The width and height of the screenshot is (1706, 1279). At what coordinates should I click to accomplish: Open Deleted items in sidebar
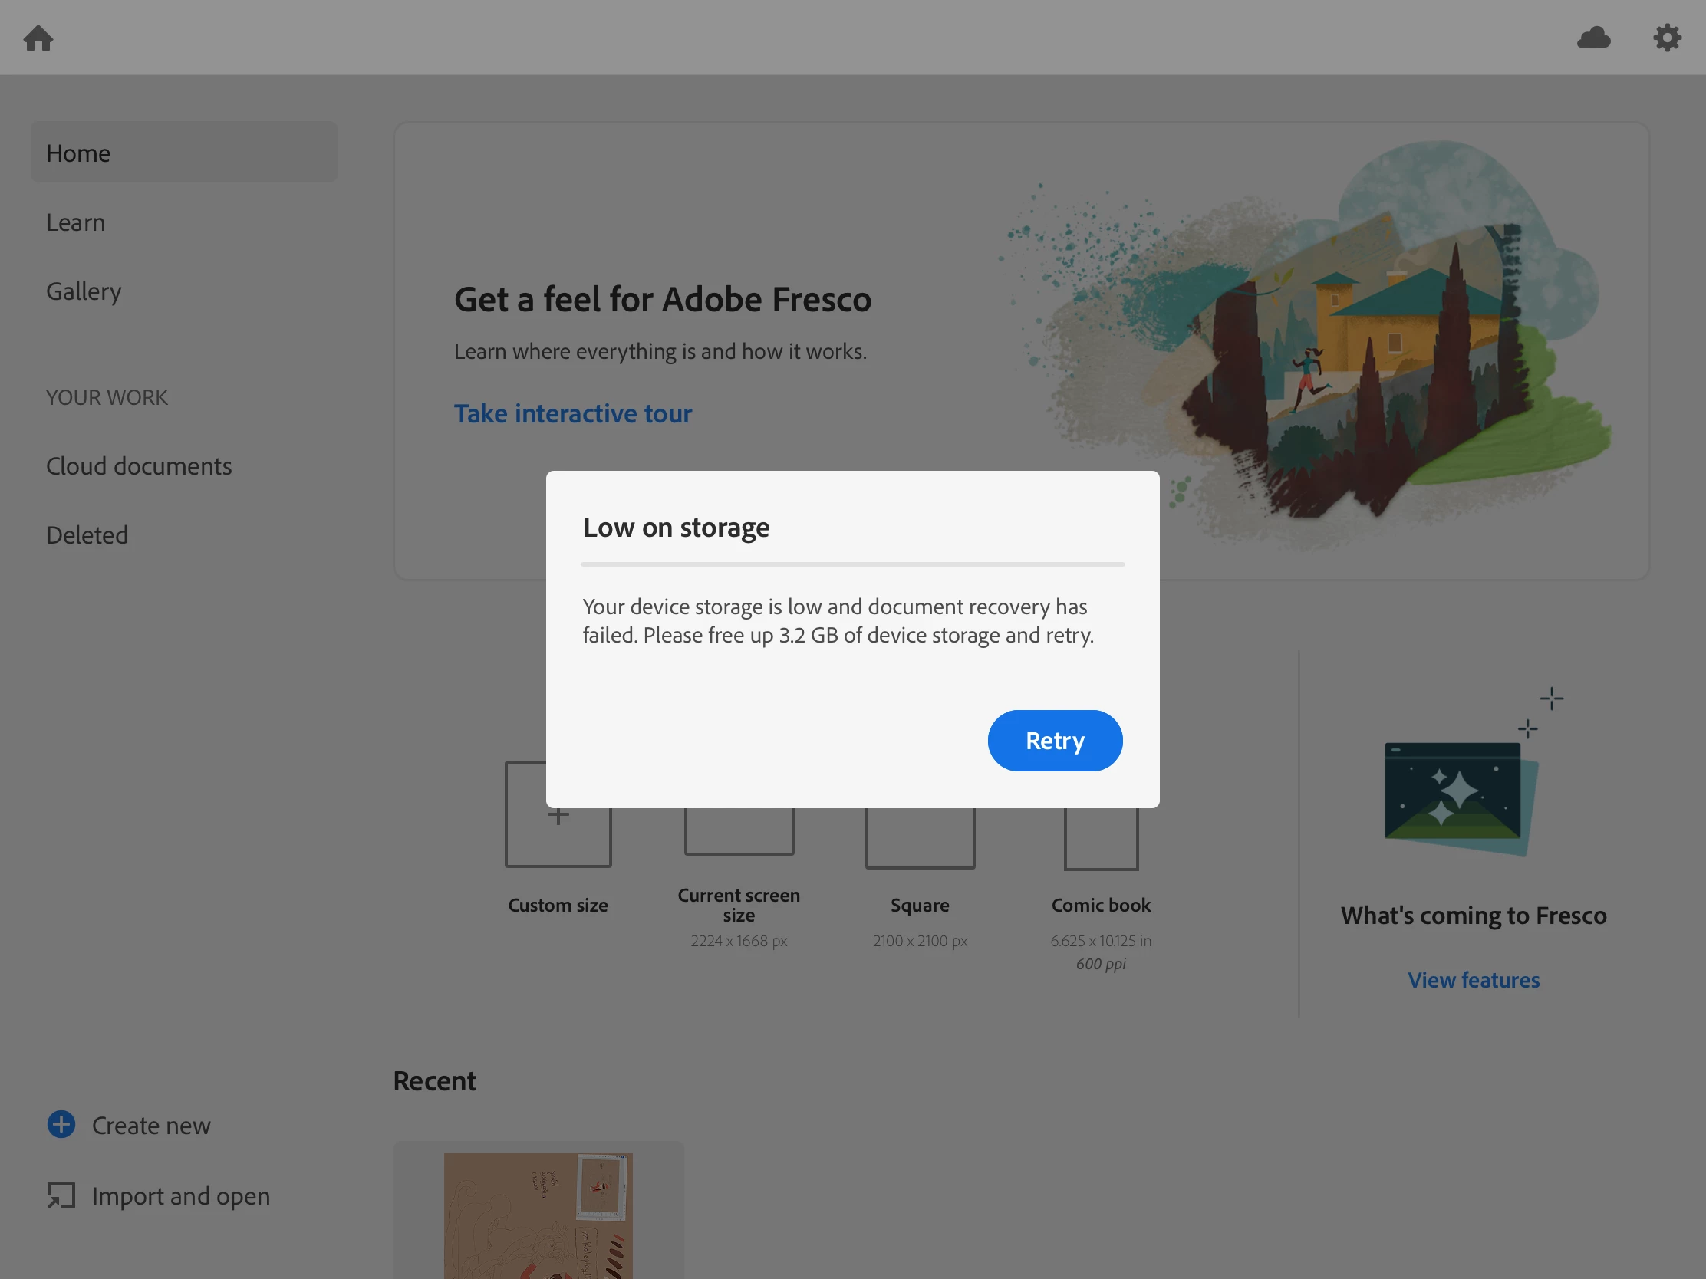coord(87,535)
